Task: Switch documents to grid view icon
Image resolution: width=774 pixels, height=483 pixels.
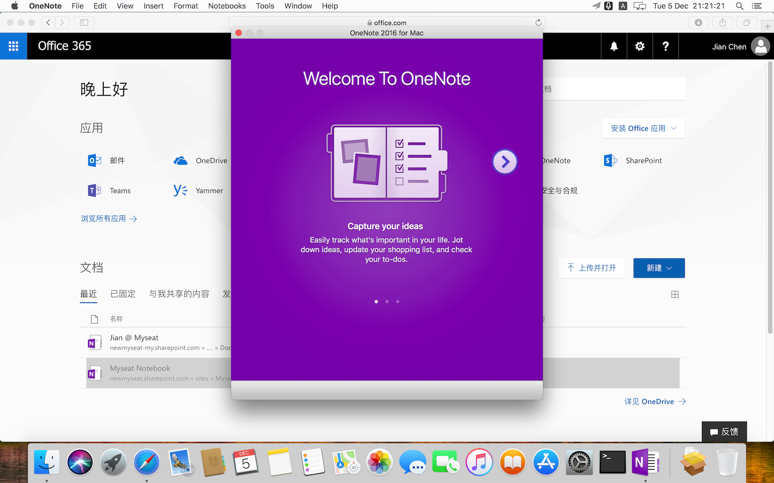Action: (675, 294)
